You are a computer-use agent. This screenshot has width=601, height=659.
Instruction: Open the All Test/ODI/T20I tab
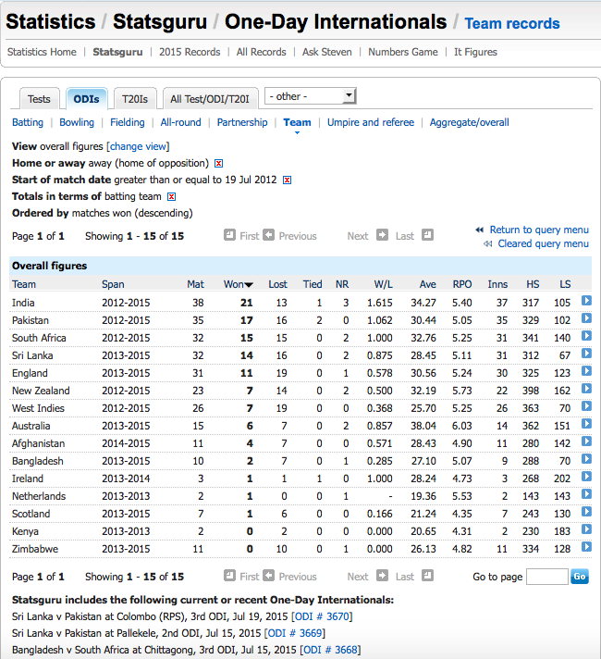click(x=210, y=99)
